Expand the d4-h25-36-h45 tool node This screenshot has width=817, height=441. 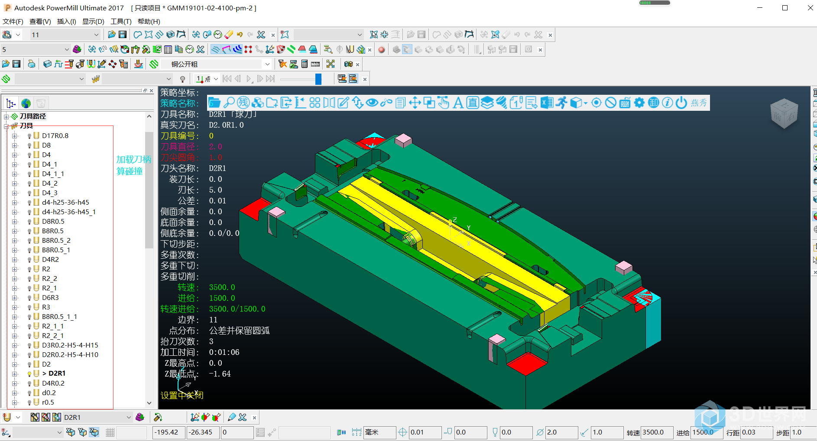click(14, 203)
